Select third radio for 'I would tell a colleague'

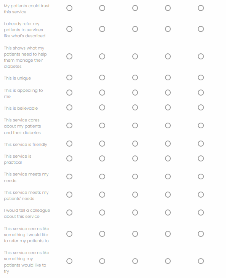[x=135, y=212]
